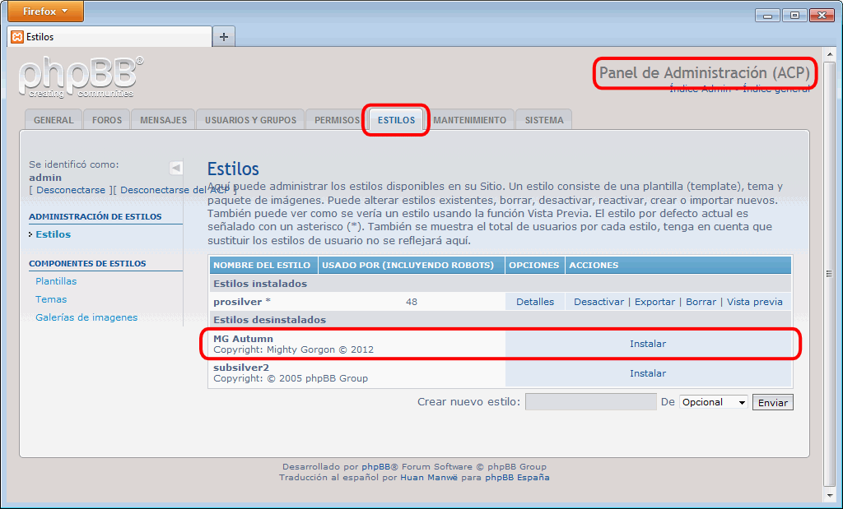Click the MG Autumn style name
The image size is (843, 509).
243,339
